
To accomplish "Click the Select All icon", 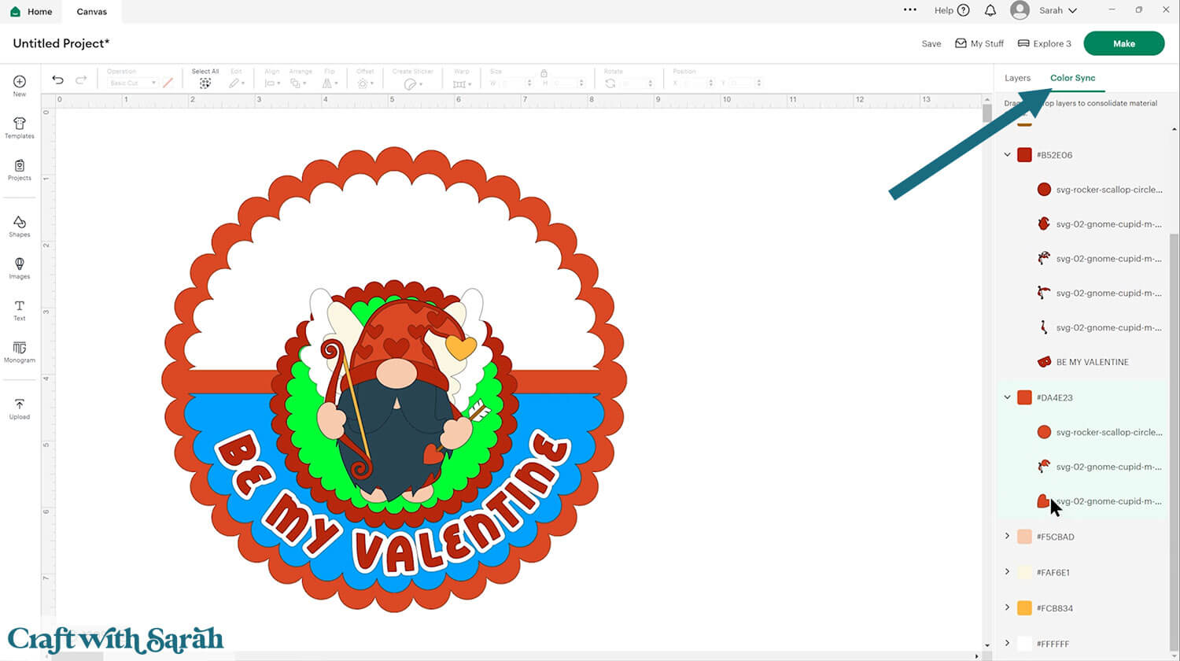I will click(x=205, y=83).
